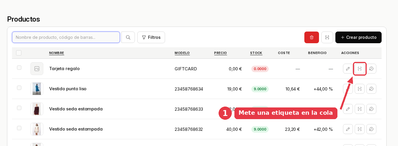Screen dimensions: 398x146
Task: Check the row with model 23458768632
Action: (x=19, y=128)
